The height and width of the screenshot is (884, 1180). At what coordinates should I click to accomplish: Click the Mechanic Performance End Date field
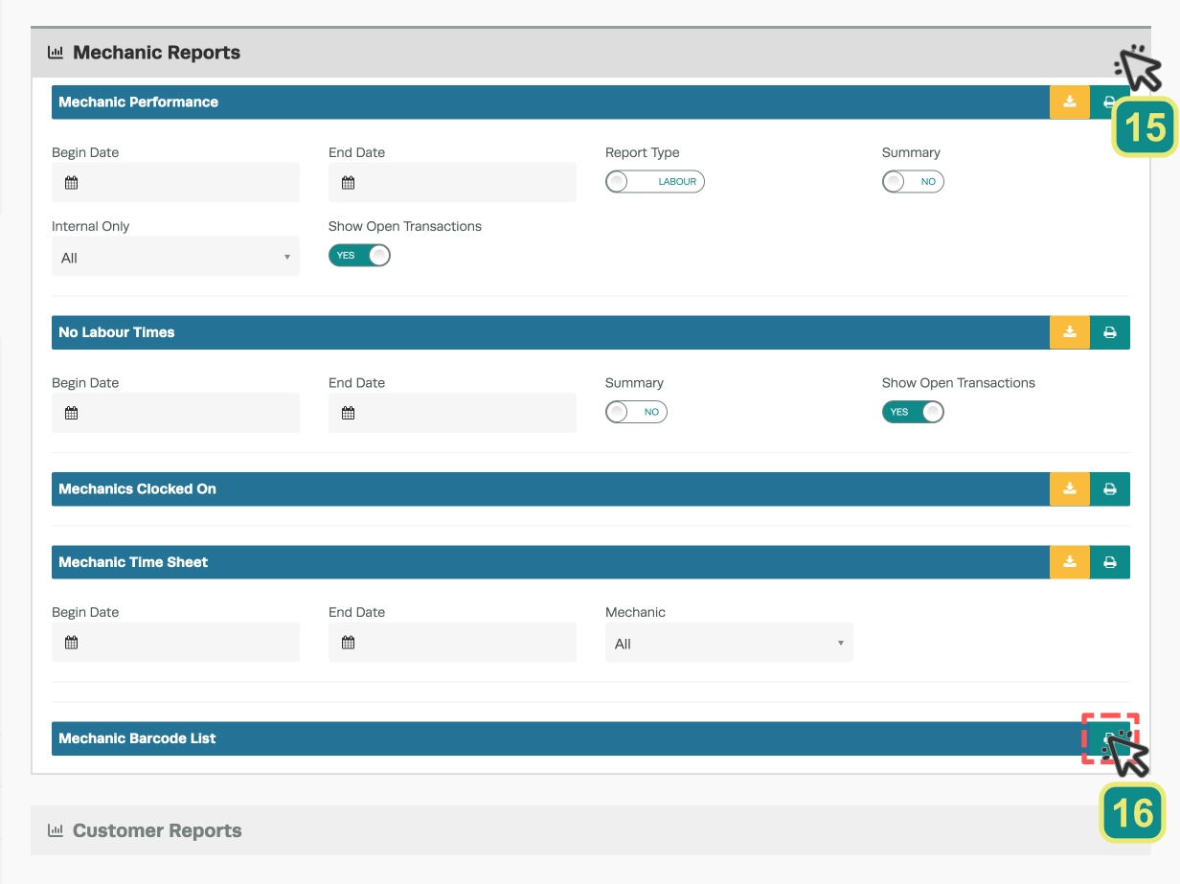(452, 182)
